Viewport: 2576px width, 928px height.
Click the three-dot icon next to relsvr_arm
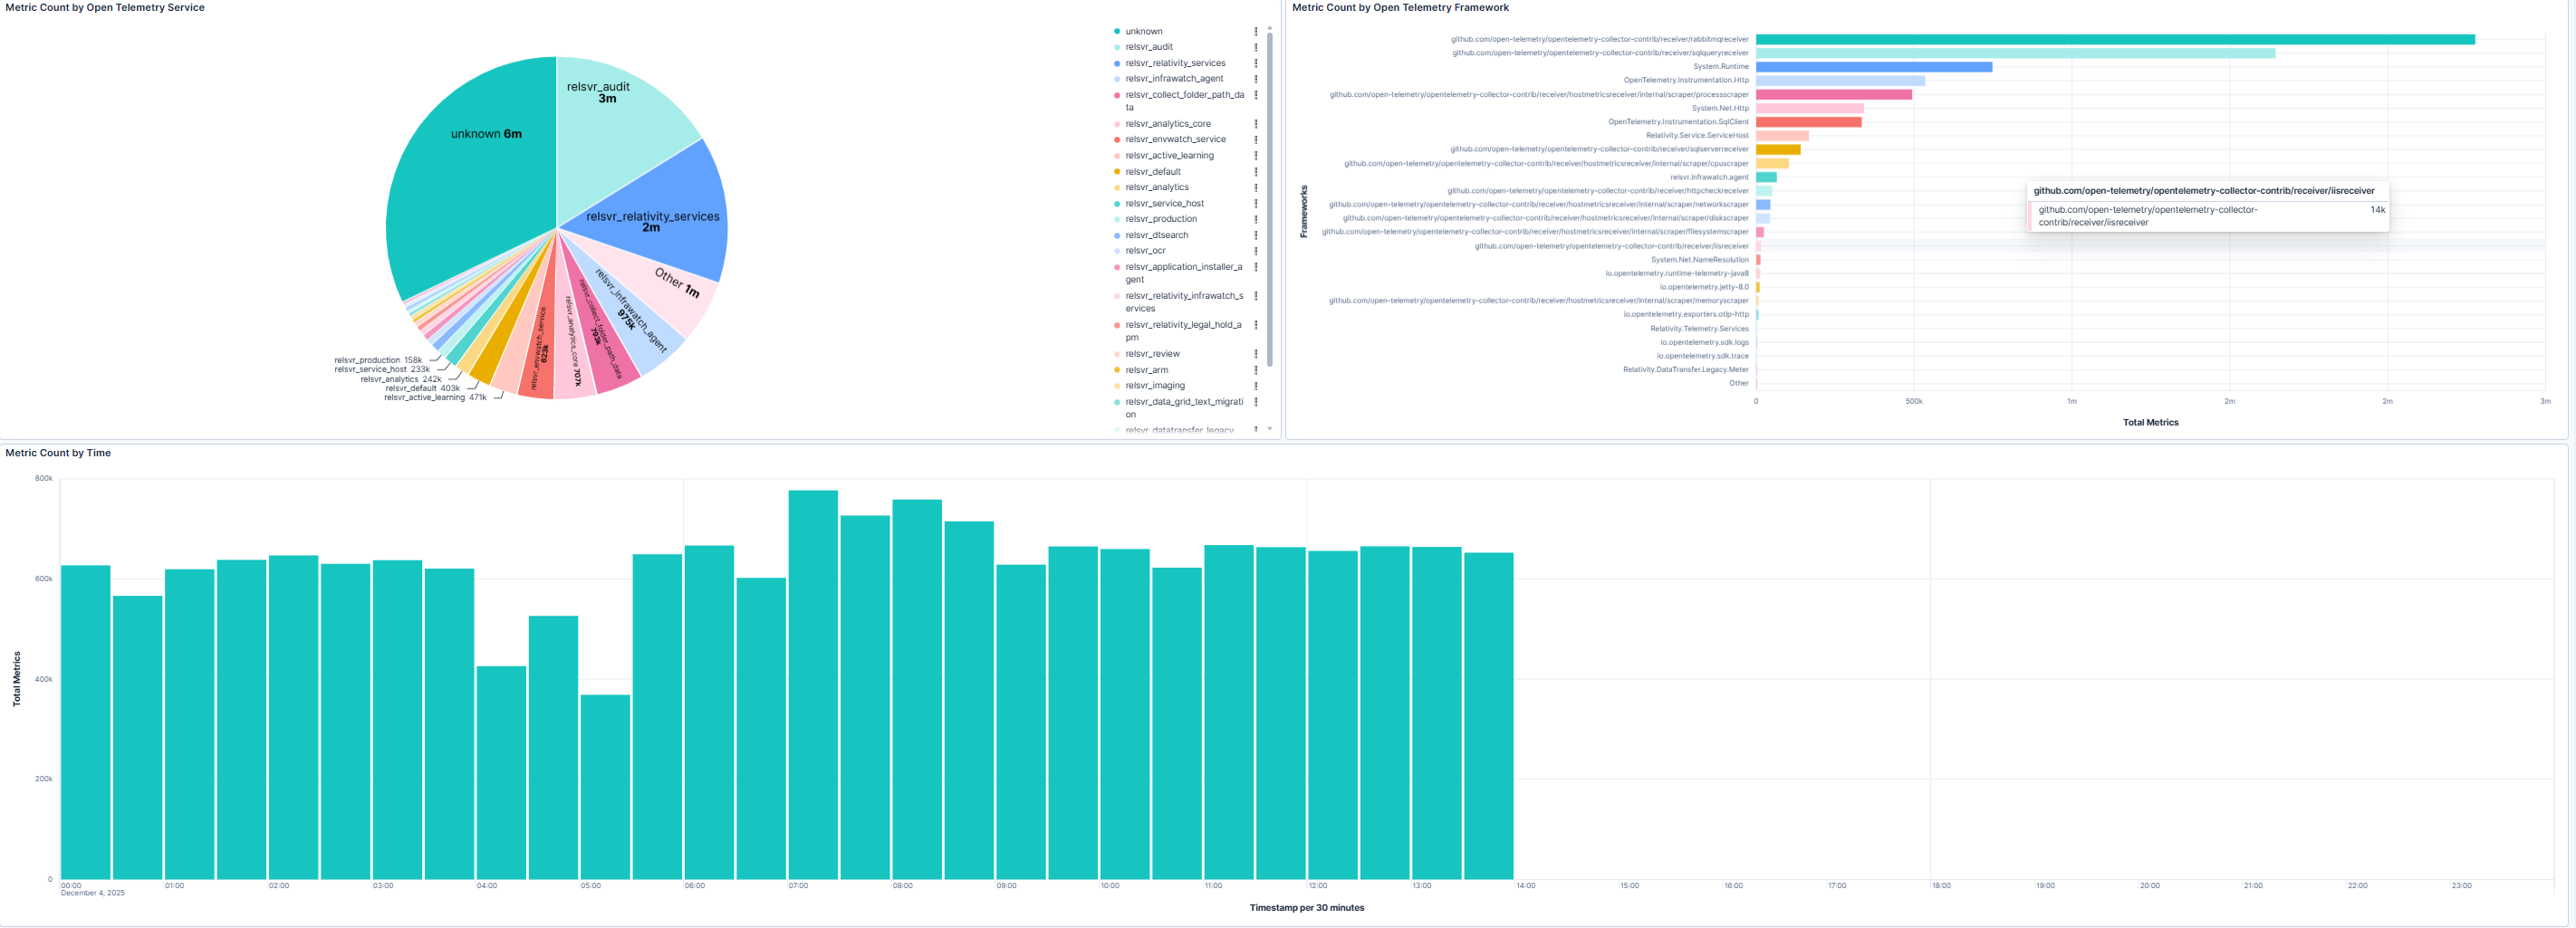[1256, 369]
